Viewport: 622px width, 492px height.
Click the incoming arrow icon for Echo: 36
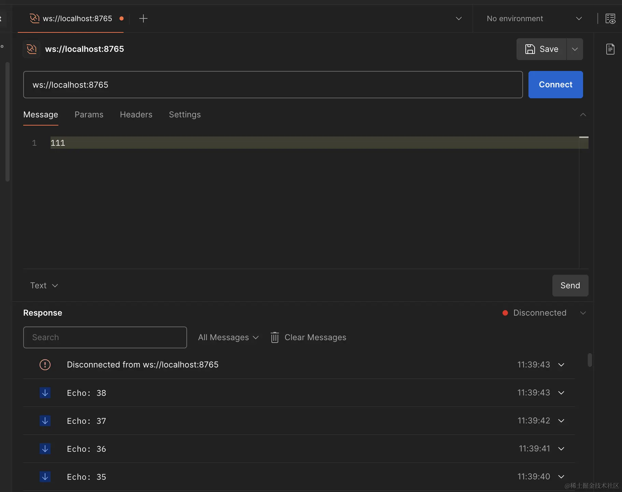pyautogui.click(x=45, y=449)
